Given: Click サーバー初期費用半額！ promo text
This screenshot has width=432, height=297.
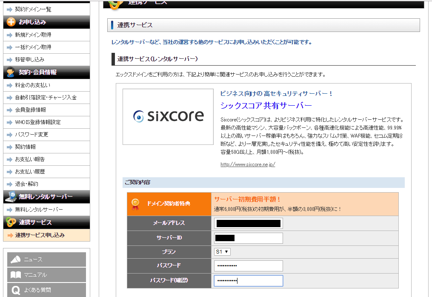Looking at the screenshot, I should point(247,199).
